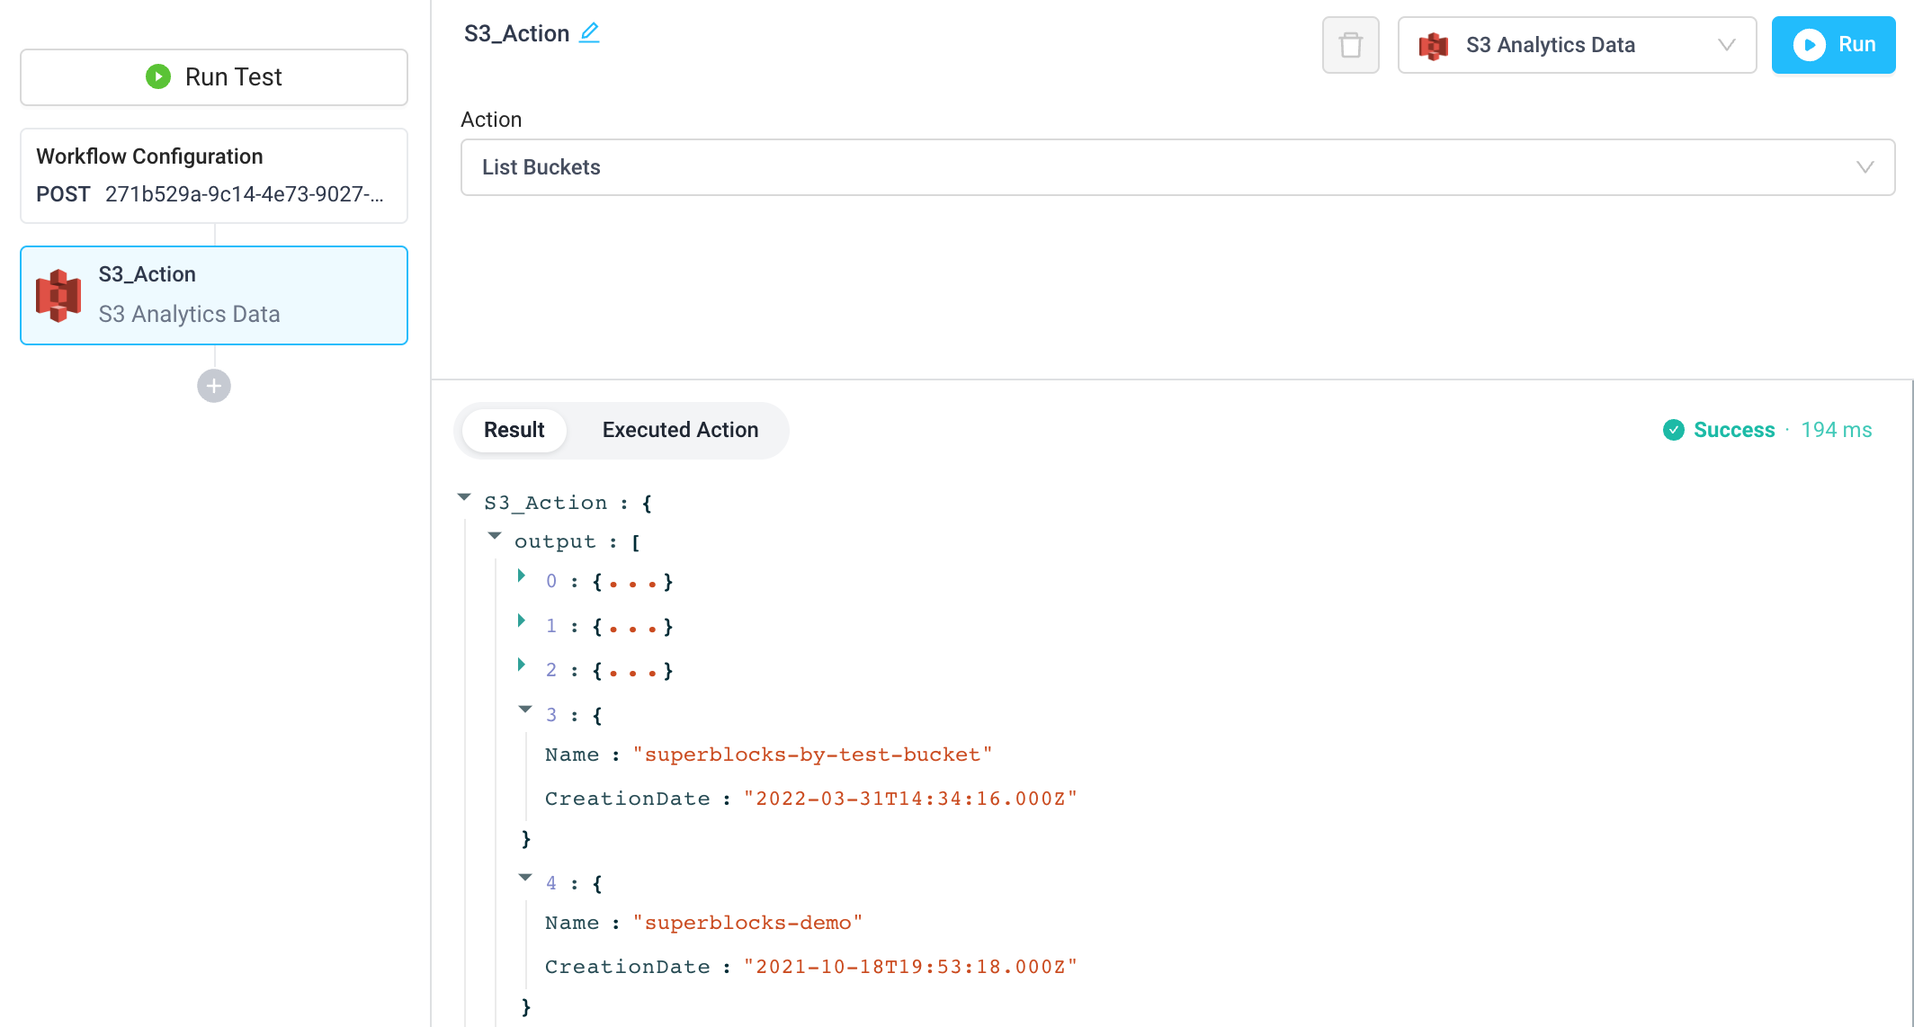
Task: Expand output item 0
Action: coord(522,576)
